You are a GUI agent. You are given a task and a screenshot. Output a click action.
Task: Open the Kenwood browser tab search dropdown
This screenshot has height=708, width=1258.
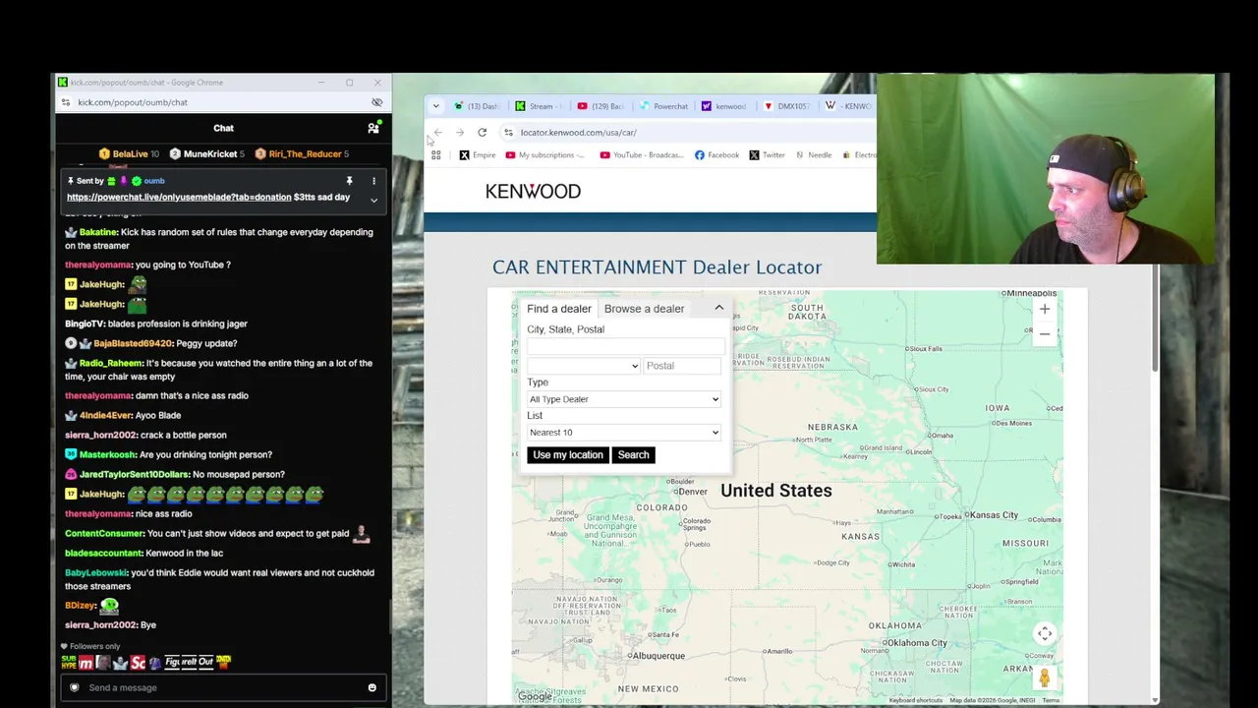point(435,106)
